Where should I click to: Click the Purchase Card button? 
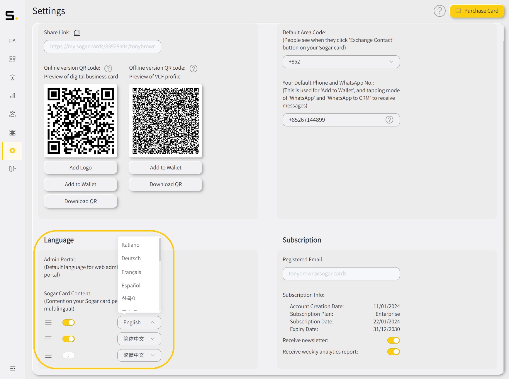[477, 11]
